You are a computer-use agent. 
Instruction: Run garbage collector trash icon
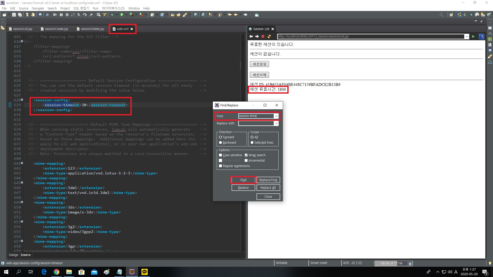pos(410,263)
